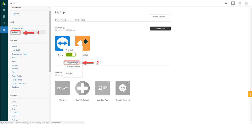The width and height of the screenshot is (252, 124).
Task: Open Salesforce tile settings gear
Action: (68, 82)
